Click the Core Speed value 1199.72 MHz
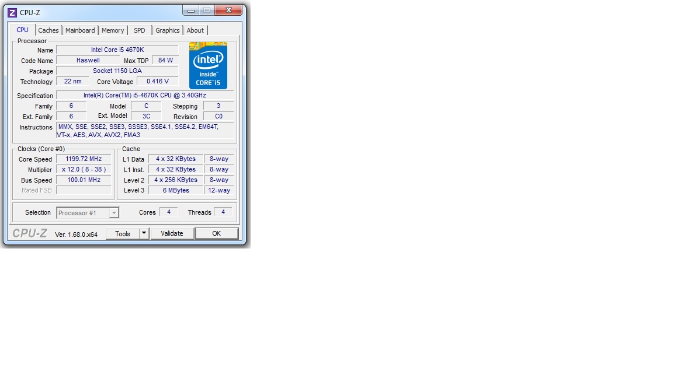This screenshot has height=378, width=673. click(84, 159)
